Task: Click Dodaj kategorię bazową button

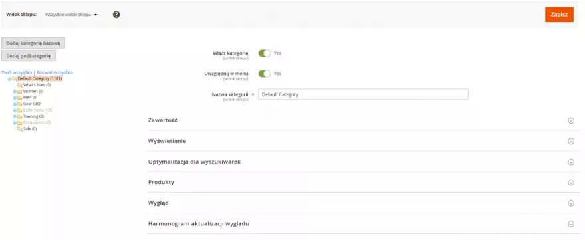Action: coord(33,43)
